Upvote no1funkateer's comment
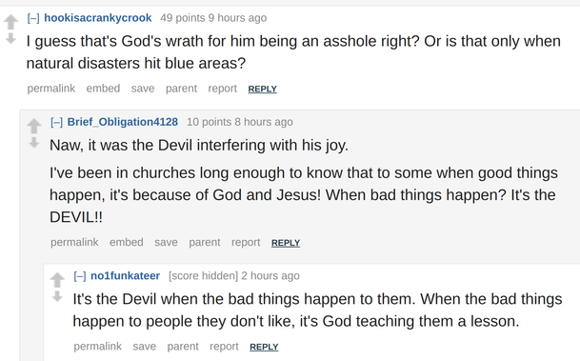This screenshot has width=580, height=361. 57,280
